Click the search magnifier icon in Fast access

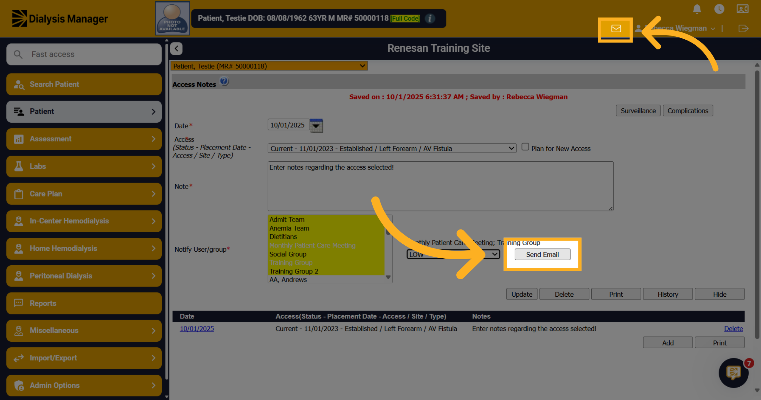[x=18, y=55]
